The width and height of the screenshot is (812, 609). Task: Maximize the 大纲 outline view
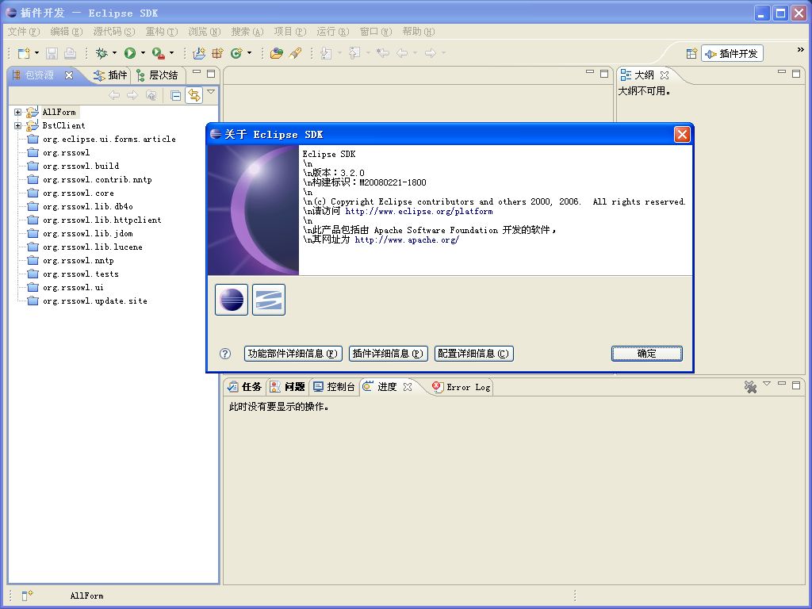coord(796,74)
